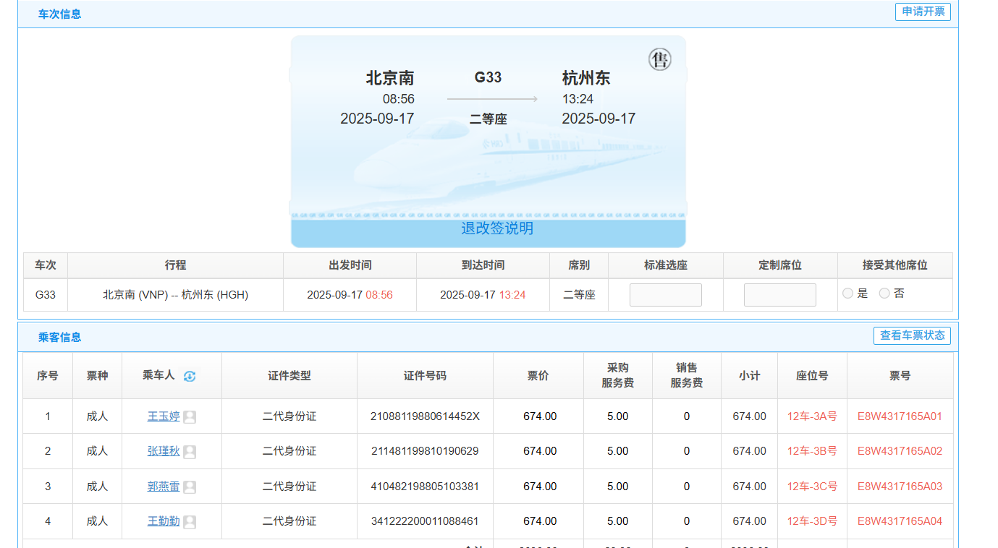998x548 pixels.
Task: Open passenger 郭燕雷 details link
Action: coord(164,487)
